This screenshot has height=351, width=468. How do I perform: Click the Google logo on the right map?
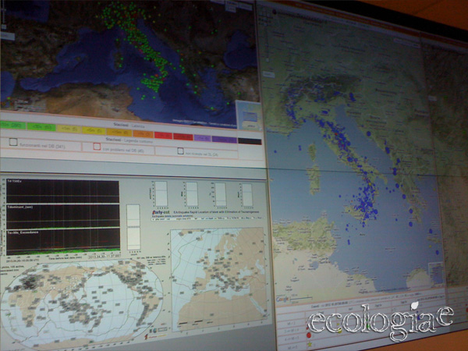coord(282,299)
